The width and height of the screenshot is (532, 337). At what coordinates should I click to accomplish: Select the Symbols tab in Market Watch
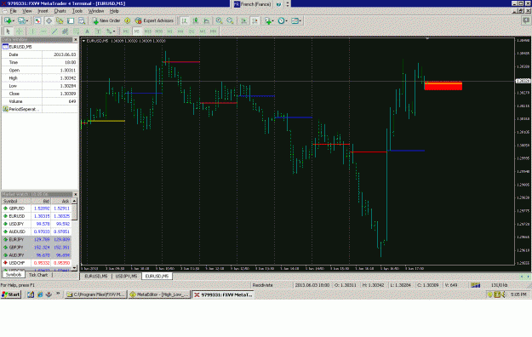point(14,275)
